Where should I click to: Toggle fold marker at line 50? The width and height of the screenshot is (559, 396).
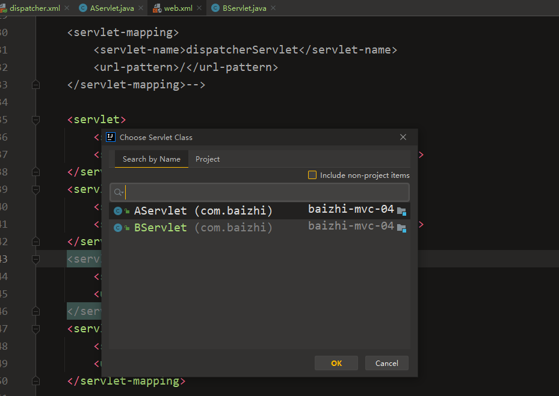(x=36, y=382)
